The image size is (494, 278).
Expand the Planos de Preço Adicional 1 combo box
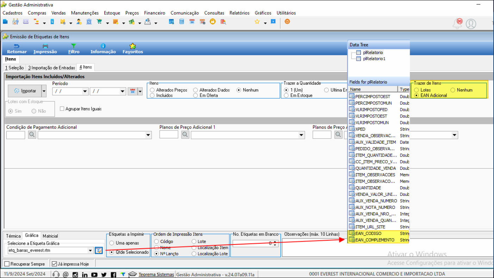(x=302, y=135)
